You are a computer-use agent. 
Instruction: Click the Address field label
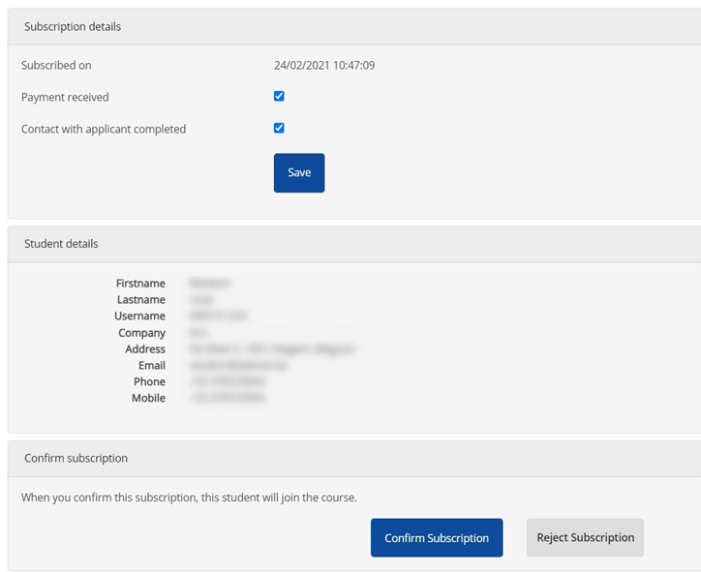(145, 349)
